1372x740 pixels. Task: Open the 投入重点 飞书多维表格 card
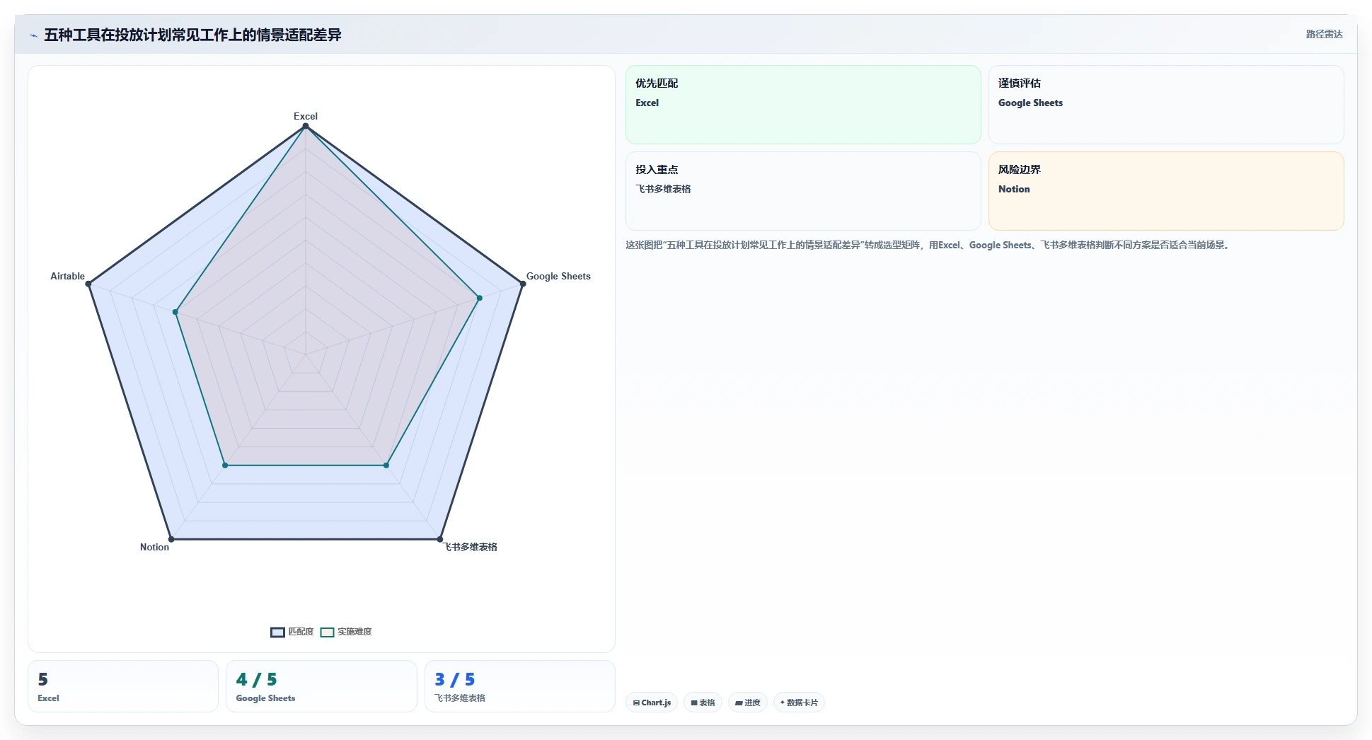pos(803,191)
